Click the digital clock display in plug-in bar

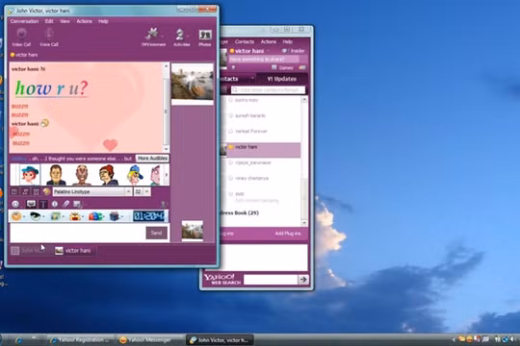tap(149, 216)
